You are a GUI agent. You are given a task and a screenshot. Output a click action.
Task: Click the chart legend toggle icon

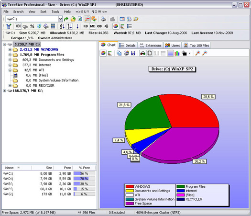(150, 53)
